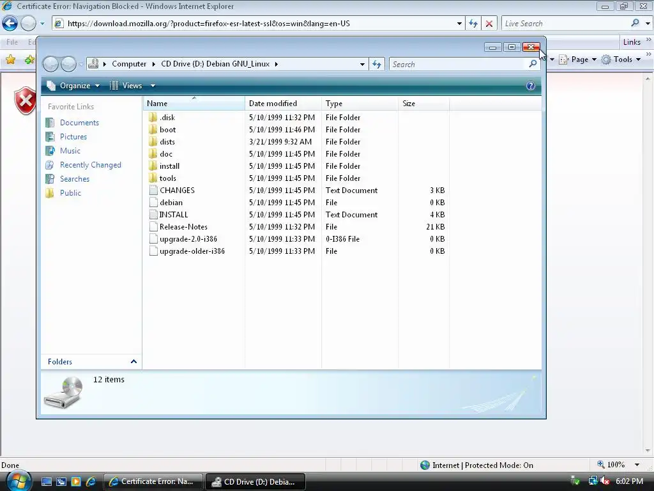Click Show Desktop in Quick Launch
Image resolution: width=654 pixels, height=491 pixels.
point(46,481)
